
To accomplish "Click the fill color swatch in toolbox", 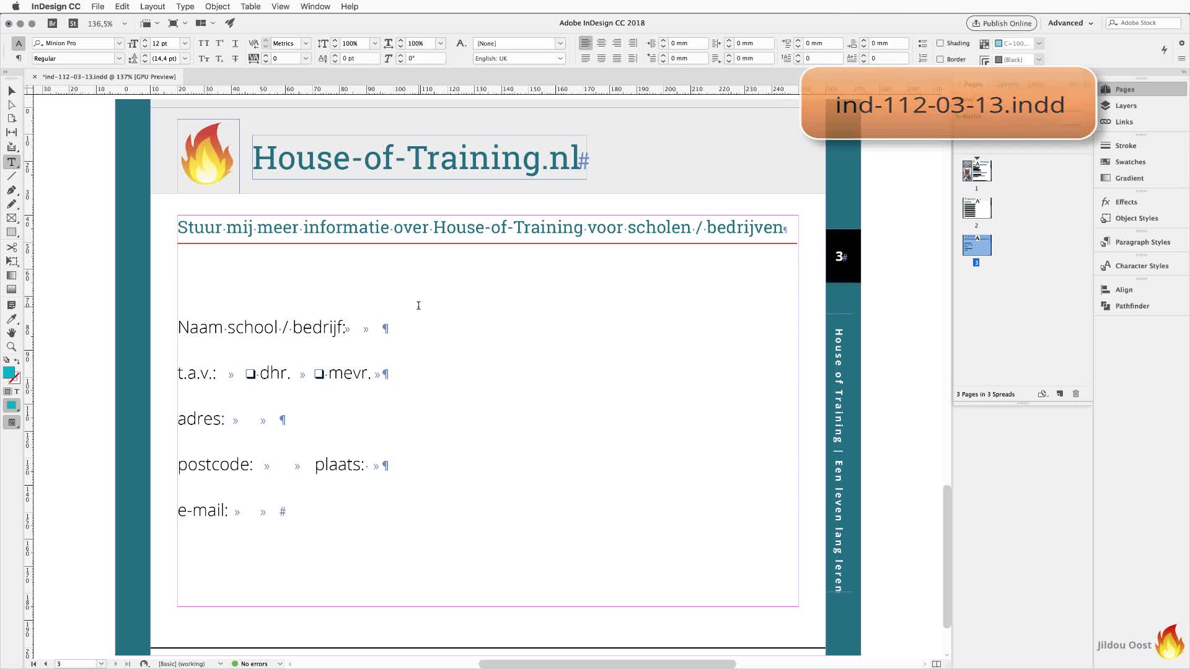I will pyautogui.click(x=9, y=372).
